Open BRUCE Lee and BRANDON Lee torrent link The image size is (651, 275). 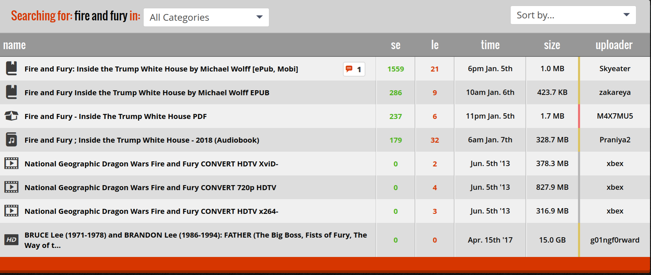click(x=196, y=240)
